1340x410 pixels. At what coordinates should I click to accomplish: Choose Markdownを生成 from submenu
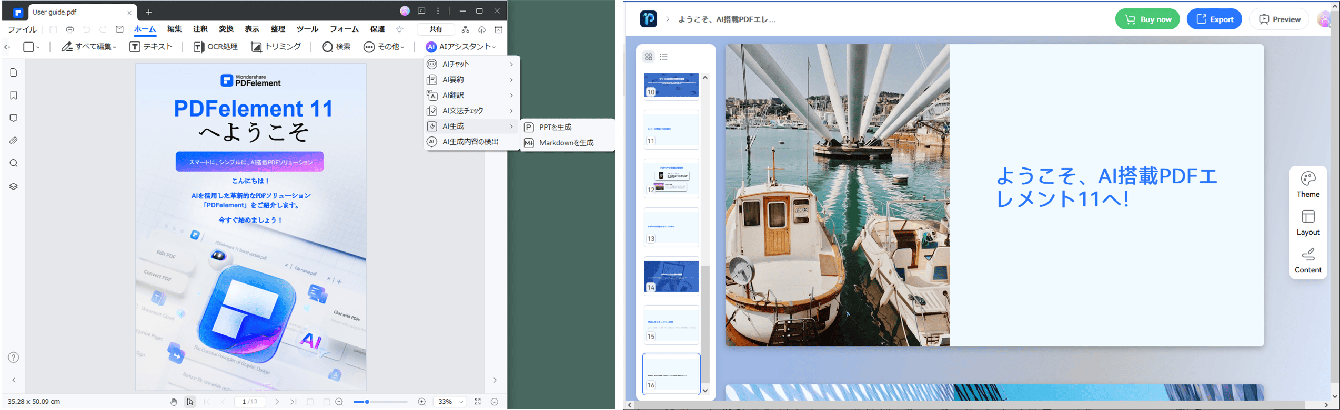(x=568, y=143)
